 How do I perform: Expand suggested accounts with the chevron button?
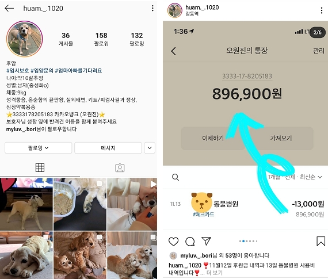click(150, 148)
